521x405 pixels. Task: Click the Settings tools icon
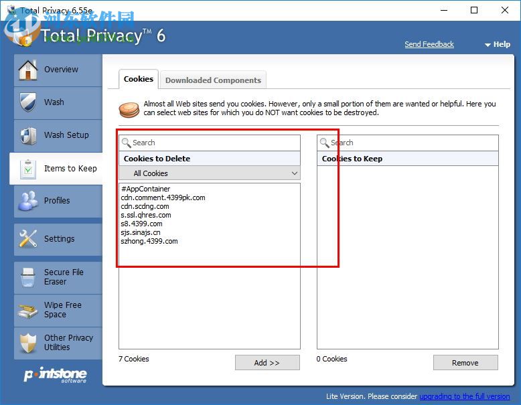click(x=28, y=238)
